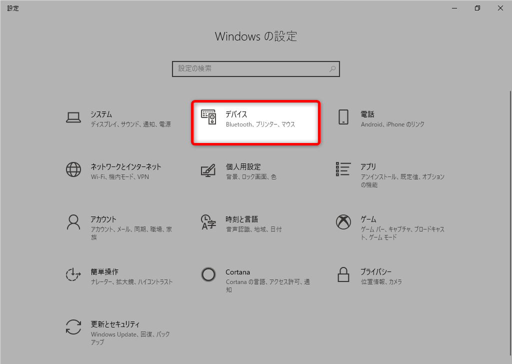This screenshot has width=512, height=364.
Task: Click the Xbox Gaming icon
Action: pos(343,222)
